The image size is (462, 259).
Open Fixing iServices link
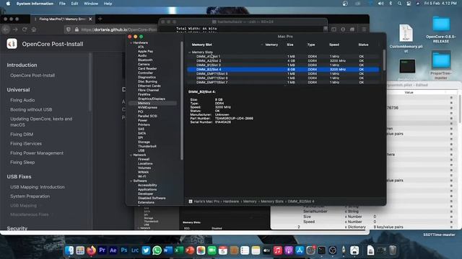26,144
